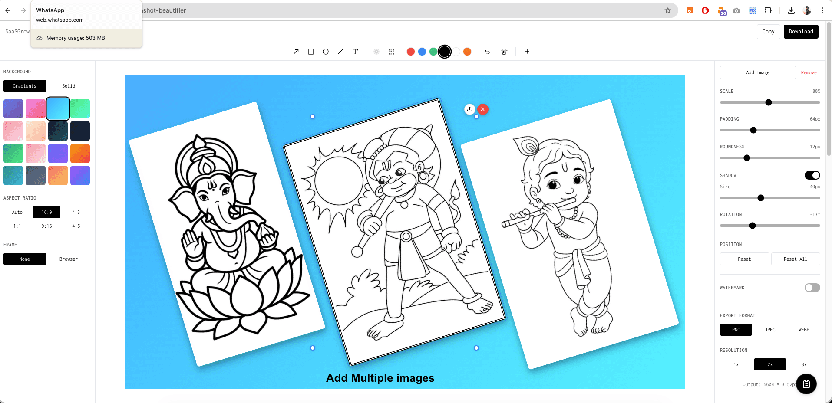The image size is (832, 403).
Task: Switch to the Gradients background tab
Action: tap(24, 85)
